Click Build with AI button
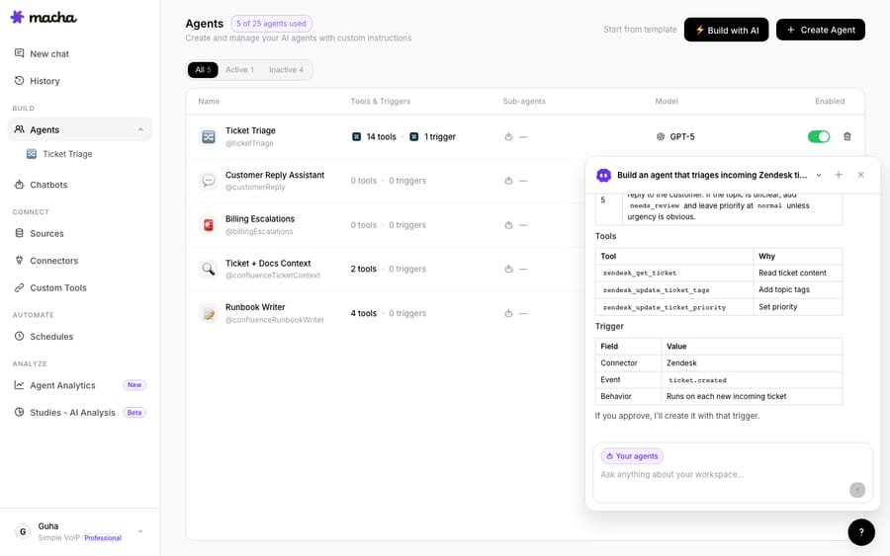The height and width of the screenshot is (556, 890). click(x=726, y=30)
